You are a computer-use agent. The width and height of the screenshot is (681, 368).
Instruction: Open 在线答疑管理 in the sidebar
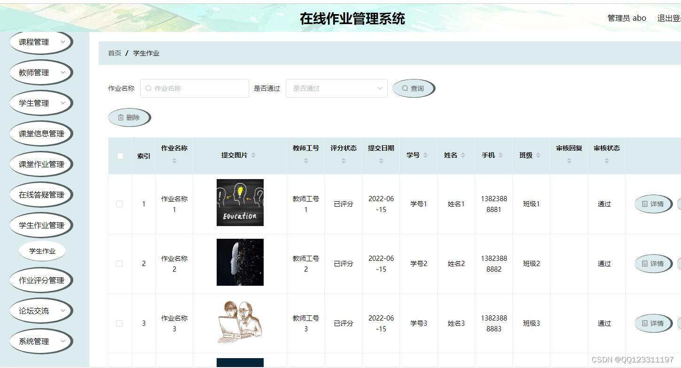click(41, 195)
